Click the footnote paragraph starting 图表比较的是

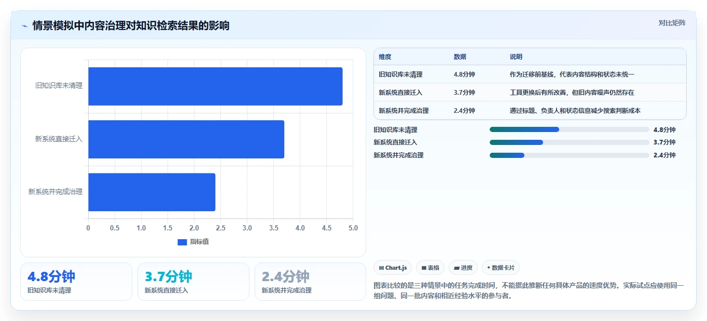[x=529, y=291]
